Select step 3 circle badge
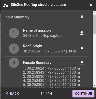Image resolution: width=96 pixels, height=99 pixels. (14, 63)
